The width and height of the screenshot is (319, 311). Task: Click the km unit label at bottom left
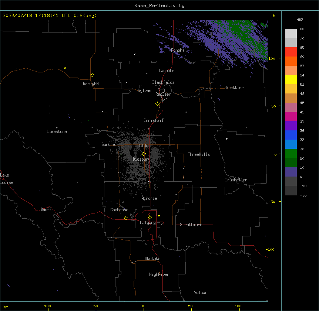6,307
